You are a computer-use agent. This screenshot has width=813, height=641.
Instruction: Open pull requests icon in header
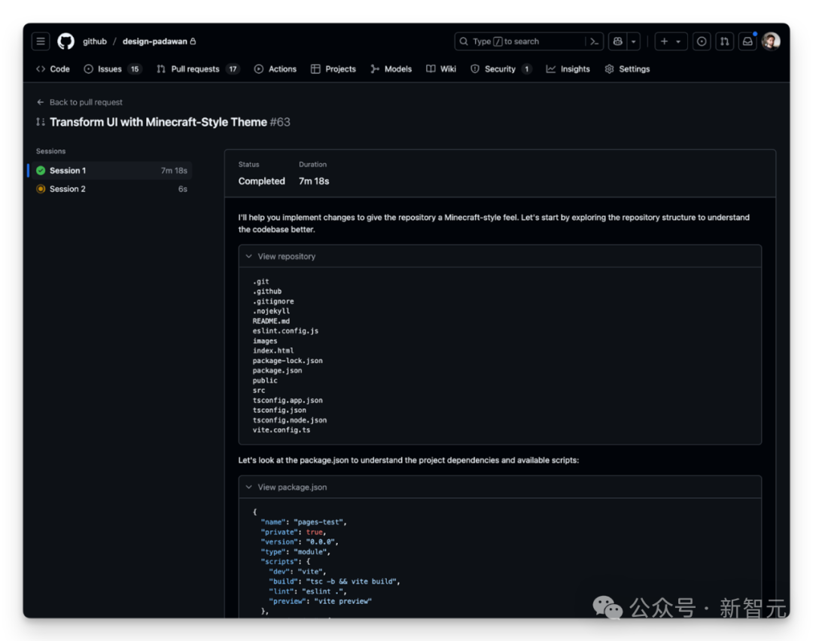[724, 41]
